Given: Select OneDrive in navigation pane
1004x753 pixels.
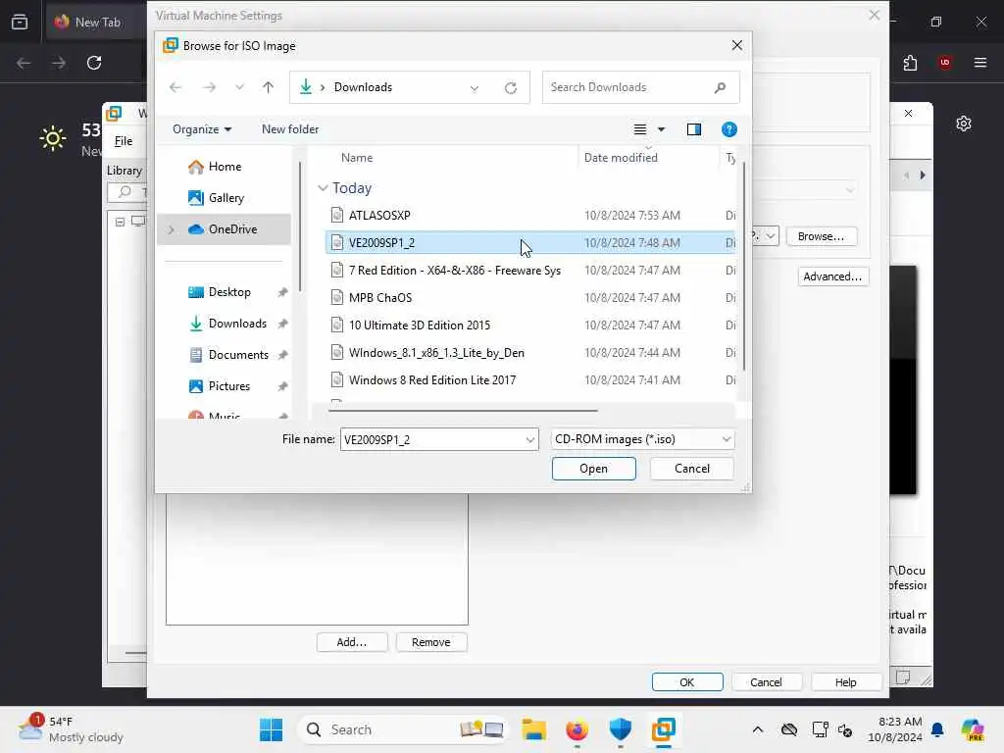Looking at the screenshot, I should coord(225,229).
